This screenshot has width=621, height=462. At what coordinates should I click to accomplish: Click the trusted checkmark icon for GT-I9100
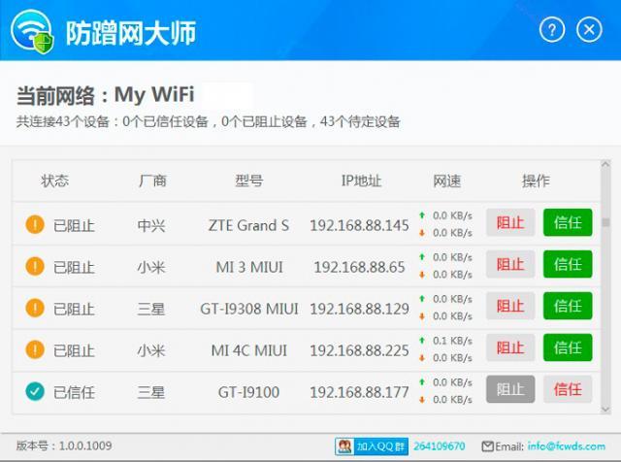tap(35, 391)
